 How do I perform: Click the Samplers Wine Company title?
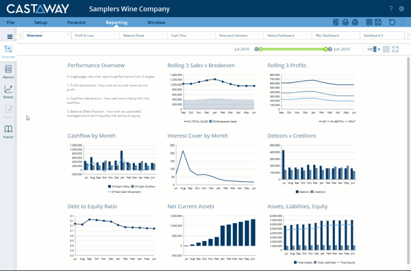(129, 9)
